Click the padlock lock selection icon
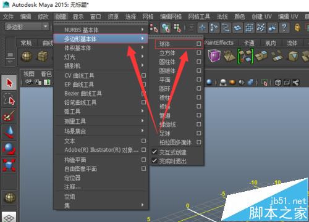 click(x=297, y=28)
